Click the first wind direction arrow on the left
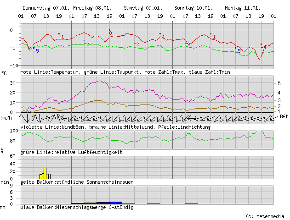The height and width of the screenshot is (220, 290). pos(24,118)
